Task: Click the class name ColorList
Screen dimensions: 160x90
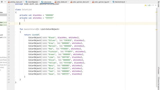Action: [x=27, y=9]
